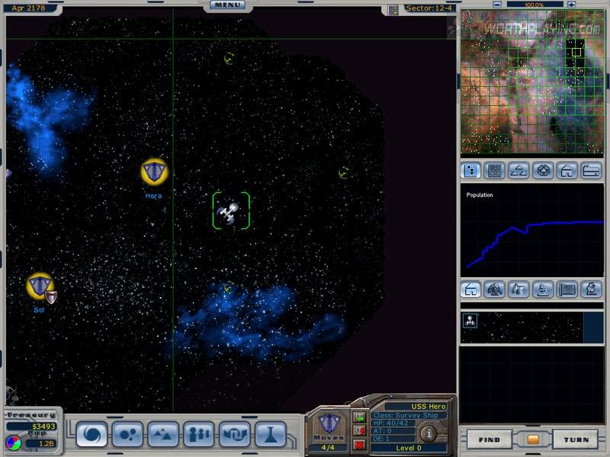Open the MENU at top center
This screenshot has height=457, width=610.
coord(228,5)
